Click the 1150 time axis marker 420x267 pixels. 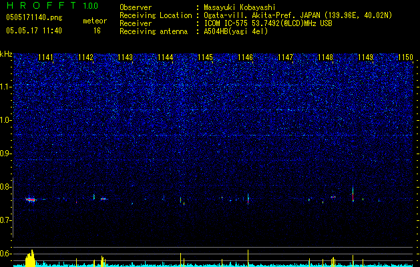(405, 57)
